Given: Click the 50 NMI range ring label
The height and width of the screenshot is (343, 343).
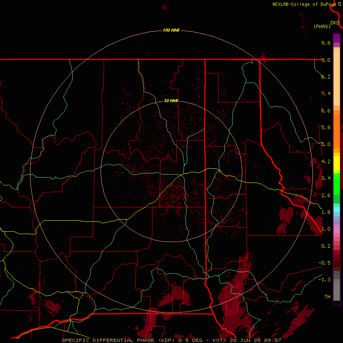Looking at the screenshot, I should [171, 101].
